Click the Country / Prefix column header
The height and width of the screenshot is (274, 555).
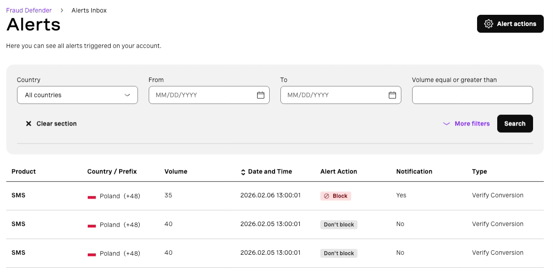coord(112,171)
